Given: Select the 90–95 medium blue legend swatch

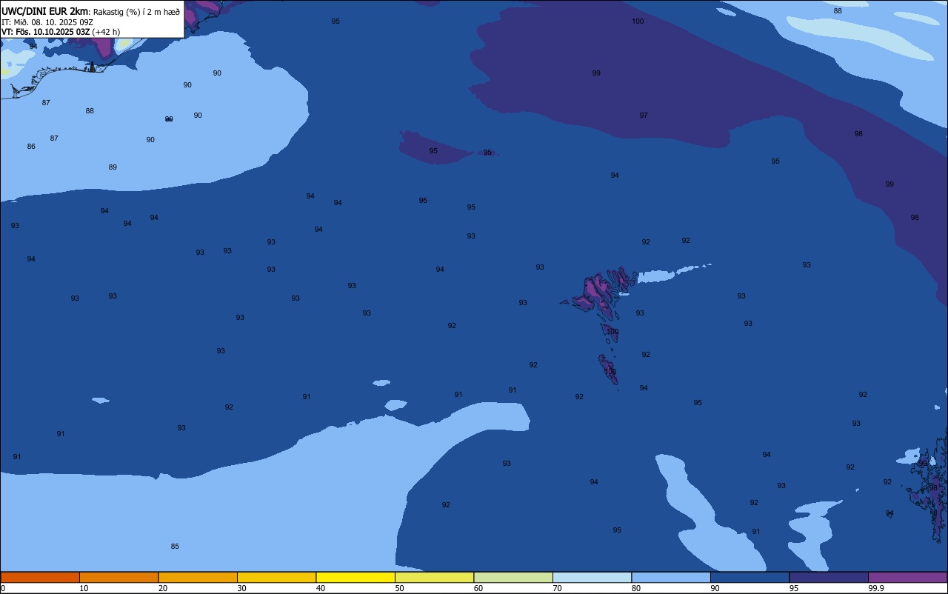Looking at the screenshot, I should click(750, 577).
